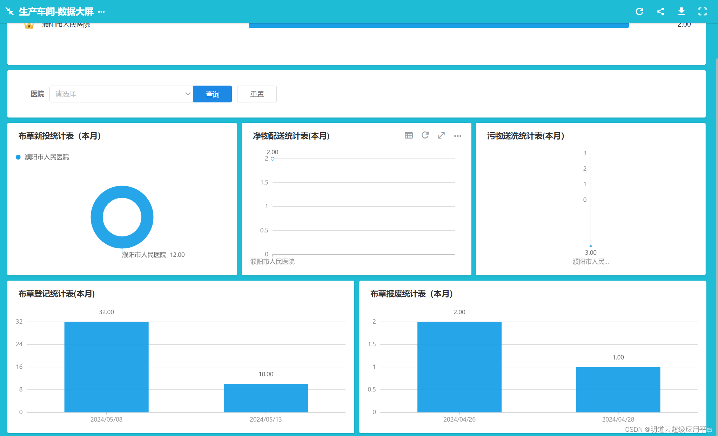The height and width of the screenshot is (436, 718).
Task: Click the 3.00 value label in 污物送洗统计表
Action: click(591, 253)
